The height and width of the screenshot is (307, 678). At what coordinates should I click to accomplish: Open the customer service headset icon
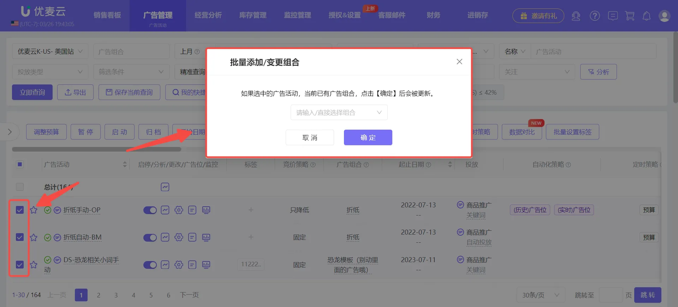[576, 16]
